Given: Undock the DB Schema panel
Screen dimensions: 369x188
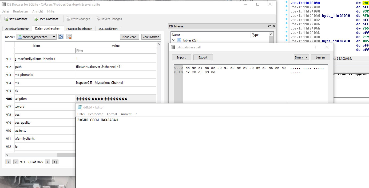Looking at the screenshot, I should [x=269, y=26].
